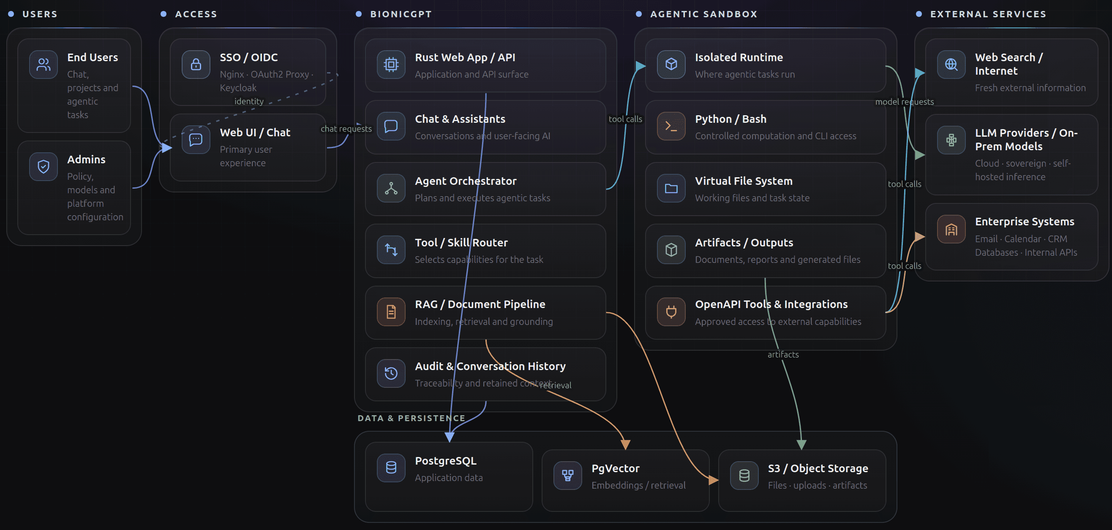Image resolution: width=1112 pixels, height=530 pixels.
Task: Select the Agent Orchestrator network icon
Action: [x=391, y=189]
